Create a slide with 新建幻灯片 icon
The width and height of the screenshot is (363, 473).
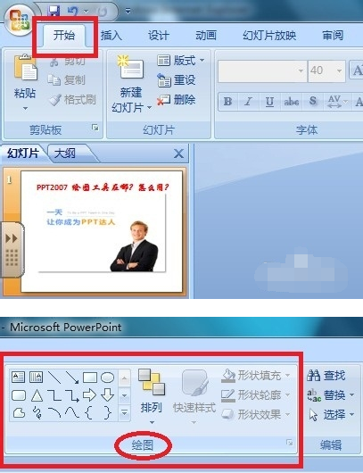131,67
